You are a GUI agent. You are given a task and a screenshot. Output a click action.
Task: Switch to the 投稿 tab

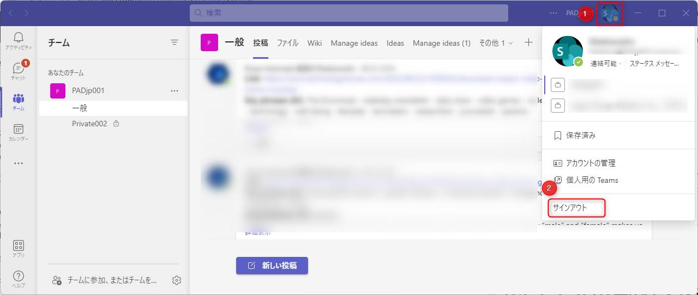[x=261, y=43]
